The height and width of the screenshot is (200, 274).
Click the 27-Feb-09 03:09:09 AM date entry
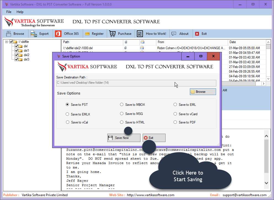[244, 67]
